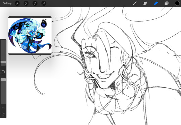Open the black active color swatch
The image size is (181, 125).
tap(177, 3)
